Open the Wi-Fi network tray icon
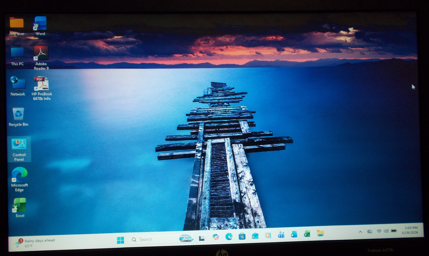 tap(379, 231)
